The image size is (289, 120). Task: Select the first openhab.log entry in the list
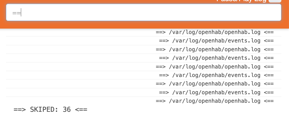[x=215, y=32]
